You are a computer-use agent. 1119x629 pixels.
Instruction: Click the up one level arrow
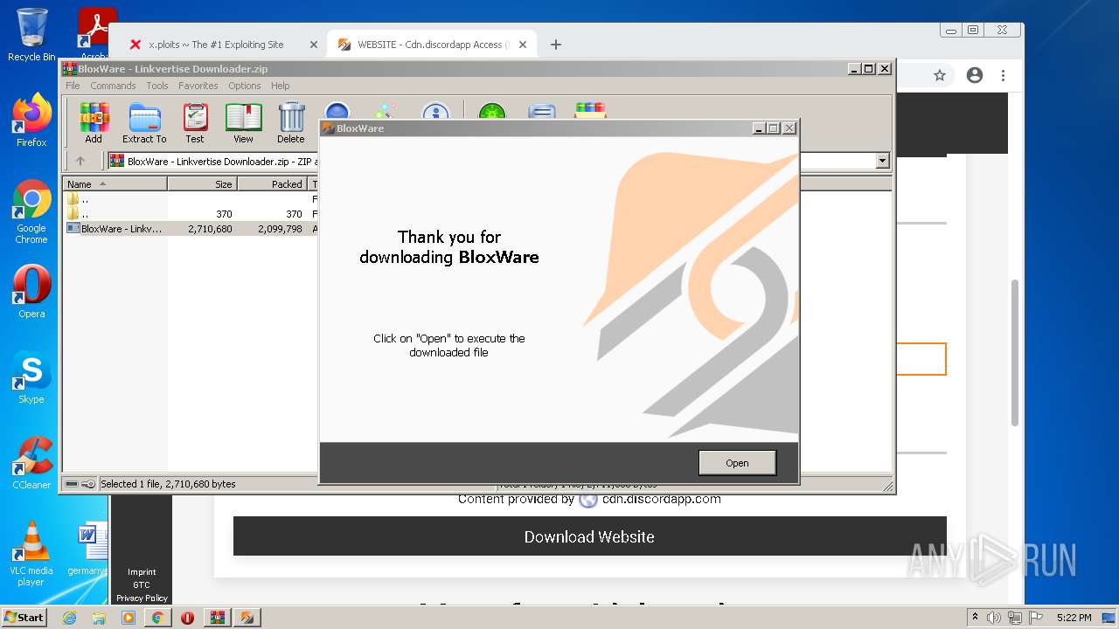tap(80, 161)
